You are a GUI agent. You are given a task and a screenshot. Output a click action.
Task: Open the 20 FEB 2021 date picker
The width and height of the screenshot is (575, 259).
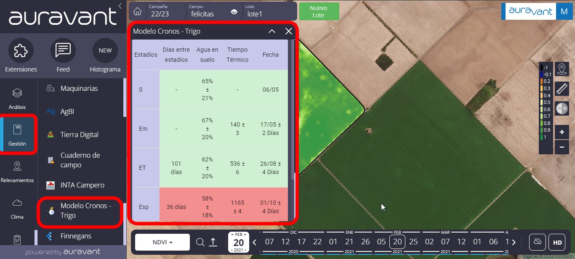tap(239, 242)
